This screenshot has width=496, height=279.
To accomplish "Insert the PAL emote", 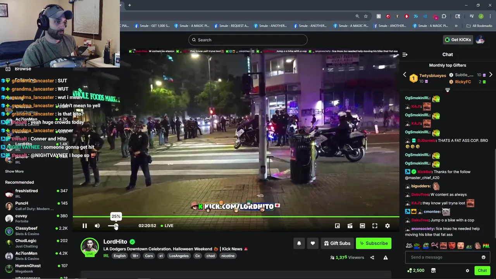I will (x=486, y=246).
